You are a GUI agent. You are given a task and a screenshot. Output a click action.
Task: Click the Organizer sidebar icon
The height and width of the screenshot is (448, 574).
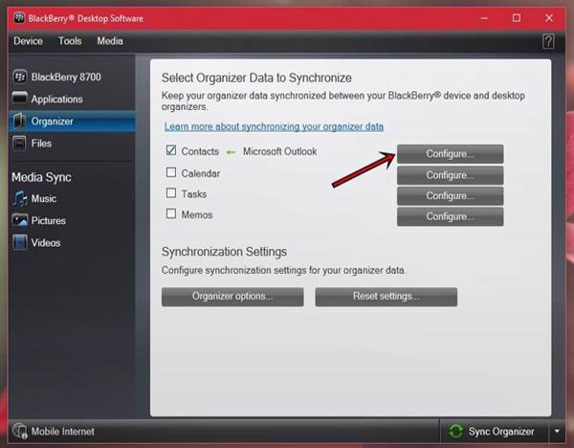click(x=20, y=122)
